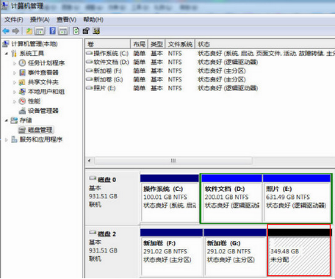The height and width of the screenshot is (279, 335).
Task: Select 事件查看器 in the tree
Action: click(x=39, y=73)
